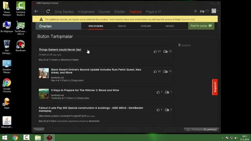Open Things Gamers would Never Say discussion

(60, 50)
